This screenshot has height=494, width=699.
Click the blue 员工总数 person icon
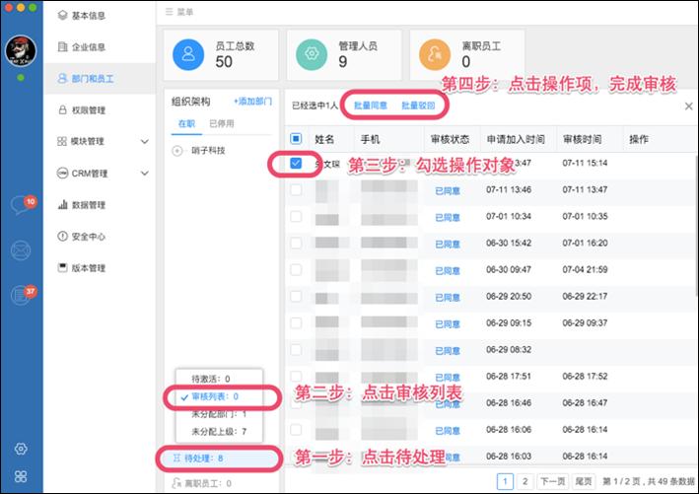[189, 53]
